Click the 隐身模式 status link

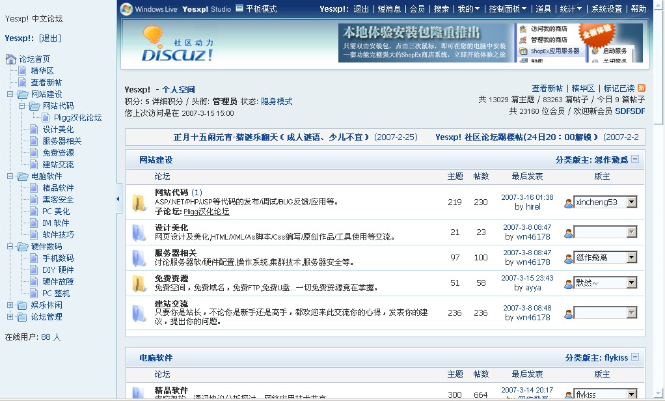pos(277,102)
